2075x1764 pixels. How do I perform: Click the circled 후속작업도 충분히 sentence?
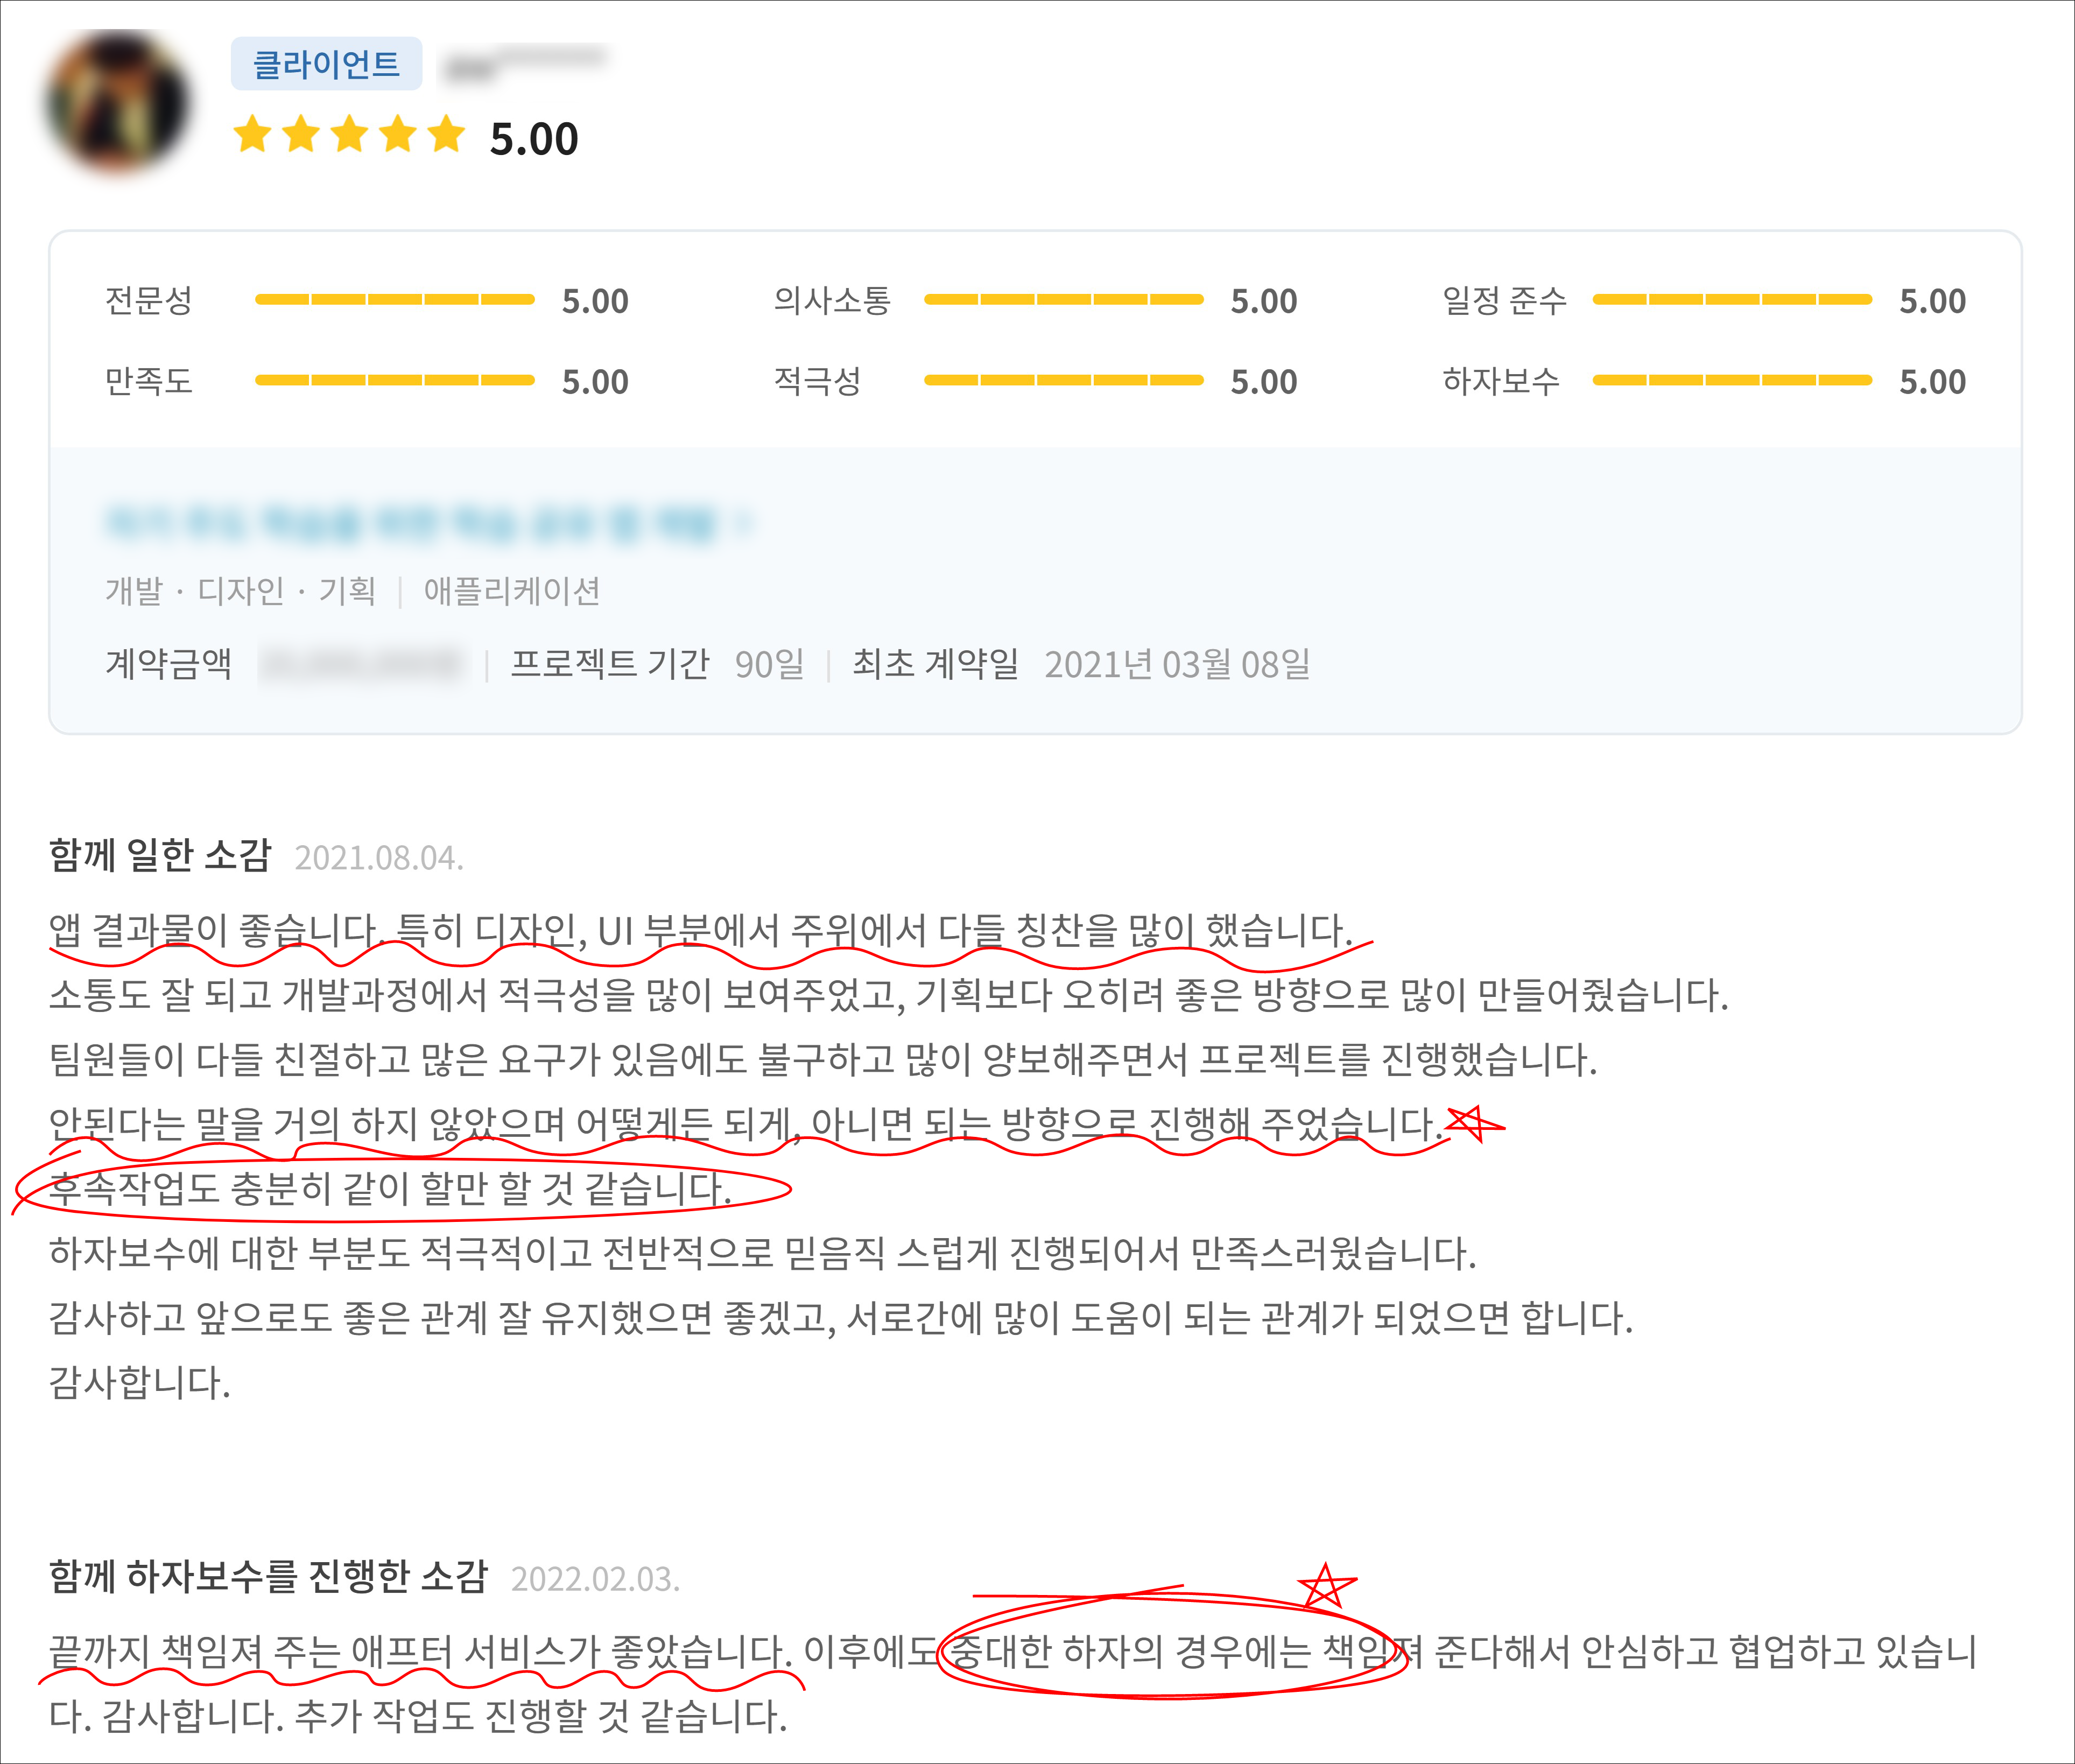[x=390, y=1189]
